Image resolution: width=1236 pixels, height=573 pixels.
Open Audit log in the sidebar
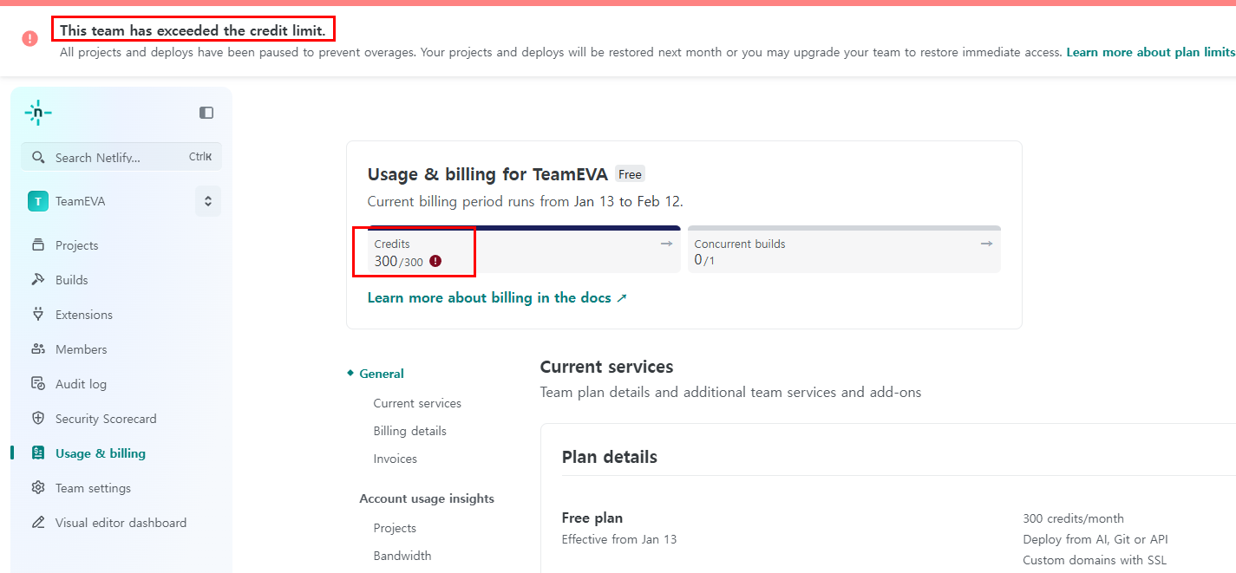point(81,384)
